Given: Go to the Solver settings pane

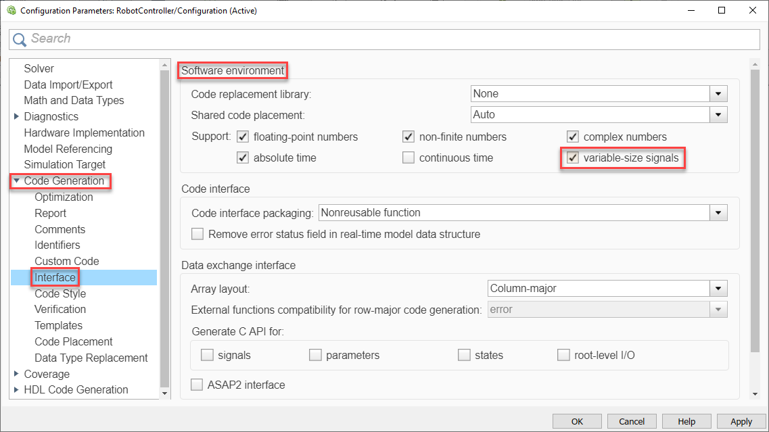Looking at the screenshot, I should (39, 69).
